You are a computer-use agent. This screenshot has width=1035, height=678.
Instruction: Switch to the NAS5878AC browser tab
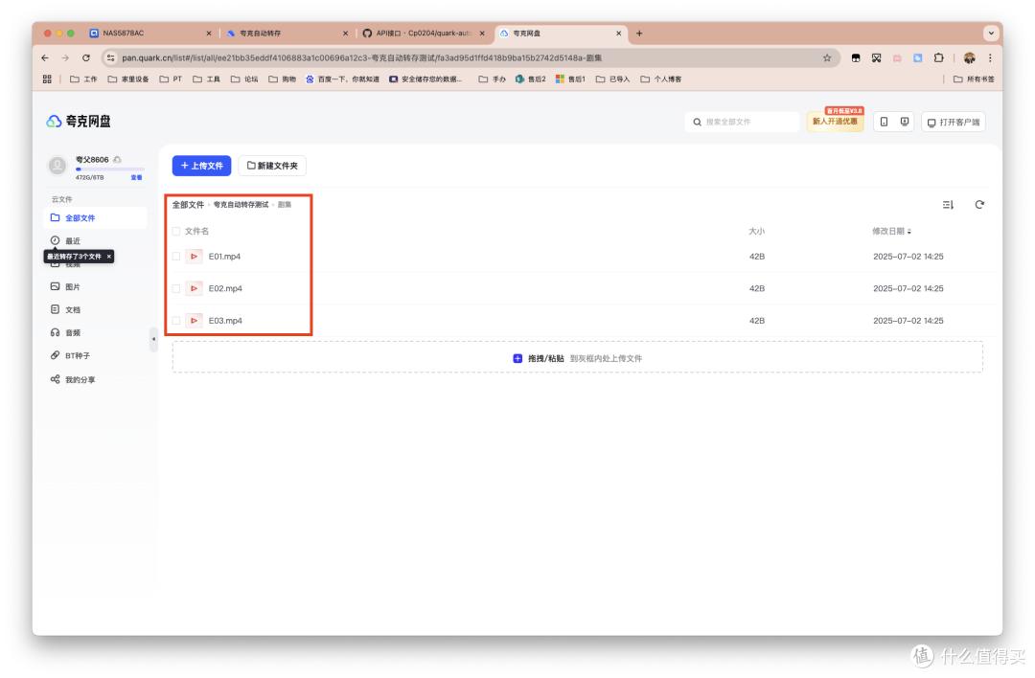[124, 34]
